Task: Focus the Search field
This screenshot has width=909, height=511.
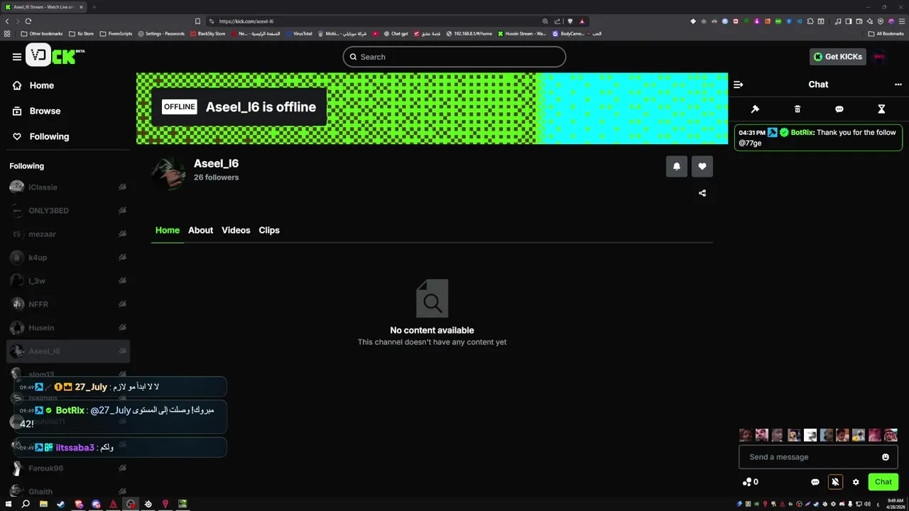Action: coord(454,57)
